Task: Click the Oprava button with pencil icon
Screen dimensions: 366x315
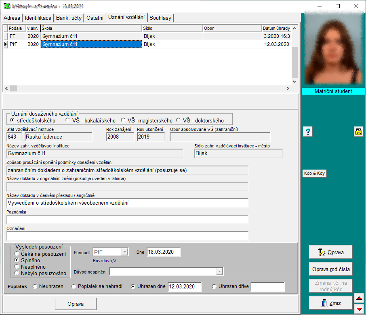Action: click(330, 252)
